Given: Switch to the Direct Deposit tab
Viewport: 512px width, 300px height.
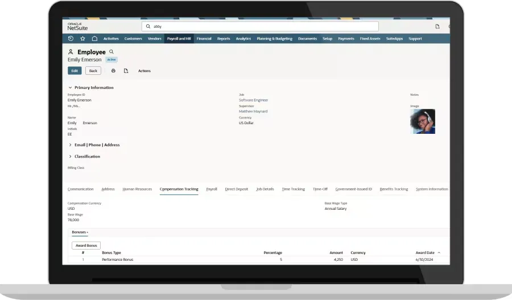Looking at the screenshot, I should click(236, 189).
